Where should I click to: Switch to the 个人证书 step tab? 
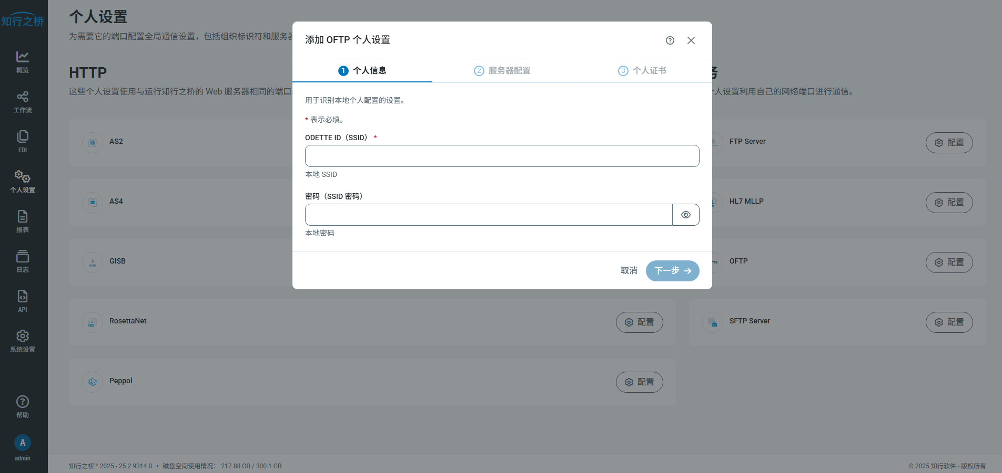coord(642,70)
